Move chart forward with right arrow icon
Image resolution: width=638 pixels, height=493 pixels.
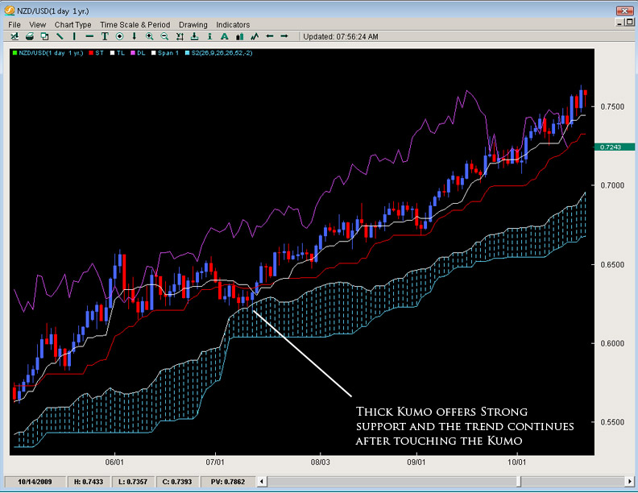[x=284, y=36]
